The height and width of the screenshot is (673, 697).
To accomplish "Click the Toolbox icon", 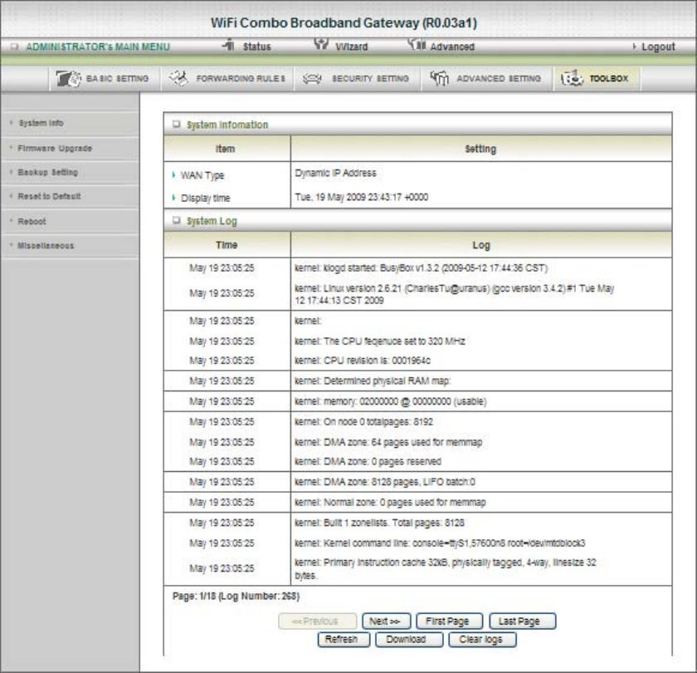I will click(572, 78).
